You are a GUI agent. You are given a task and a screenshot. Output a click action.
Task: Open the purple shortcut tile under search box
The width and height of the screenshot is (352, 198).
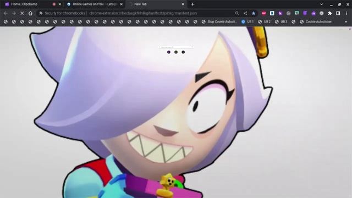click(x=169, y=52)
